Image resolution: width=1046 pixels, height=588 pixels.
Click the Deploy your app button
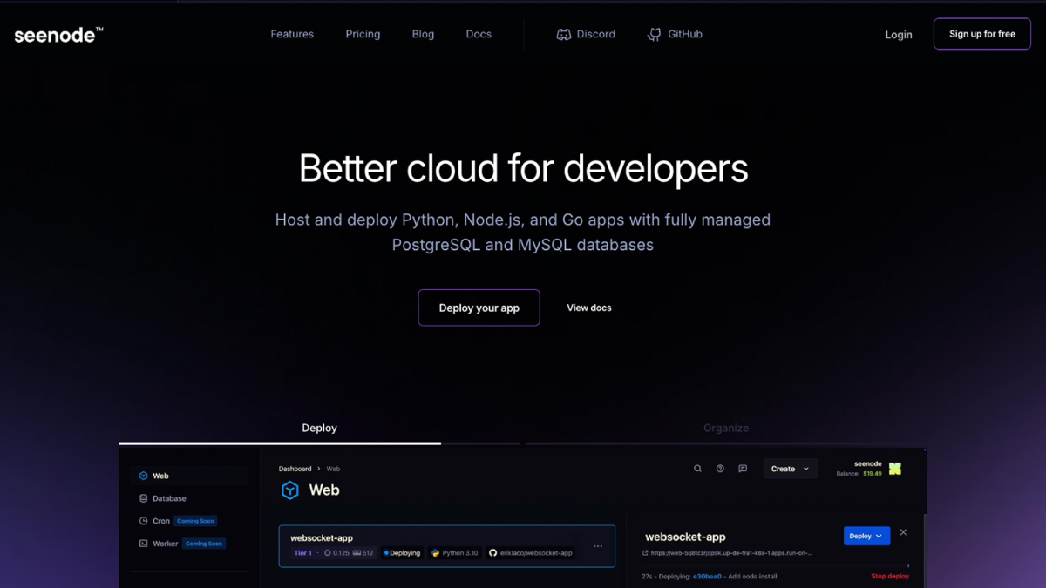tap(479, 308)
